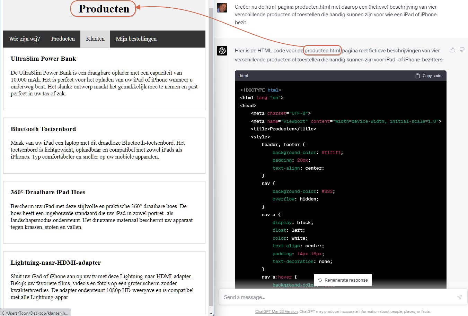468x316 pixels.
Task: Click the webpage scrollbar's down arrow
Action: 211,313
